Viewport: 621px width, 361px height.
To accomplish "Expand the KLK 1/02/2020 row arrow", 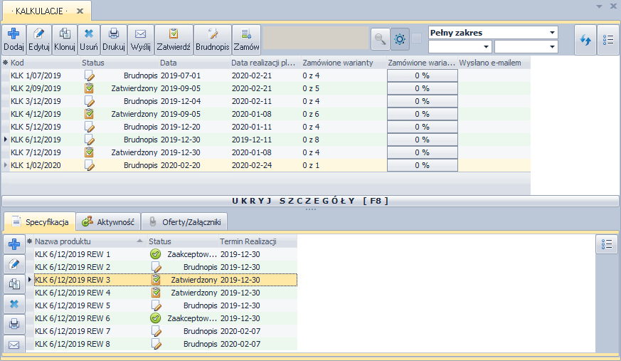I will pyautogui.click(x=6, y=165).
